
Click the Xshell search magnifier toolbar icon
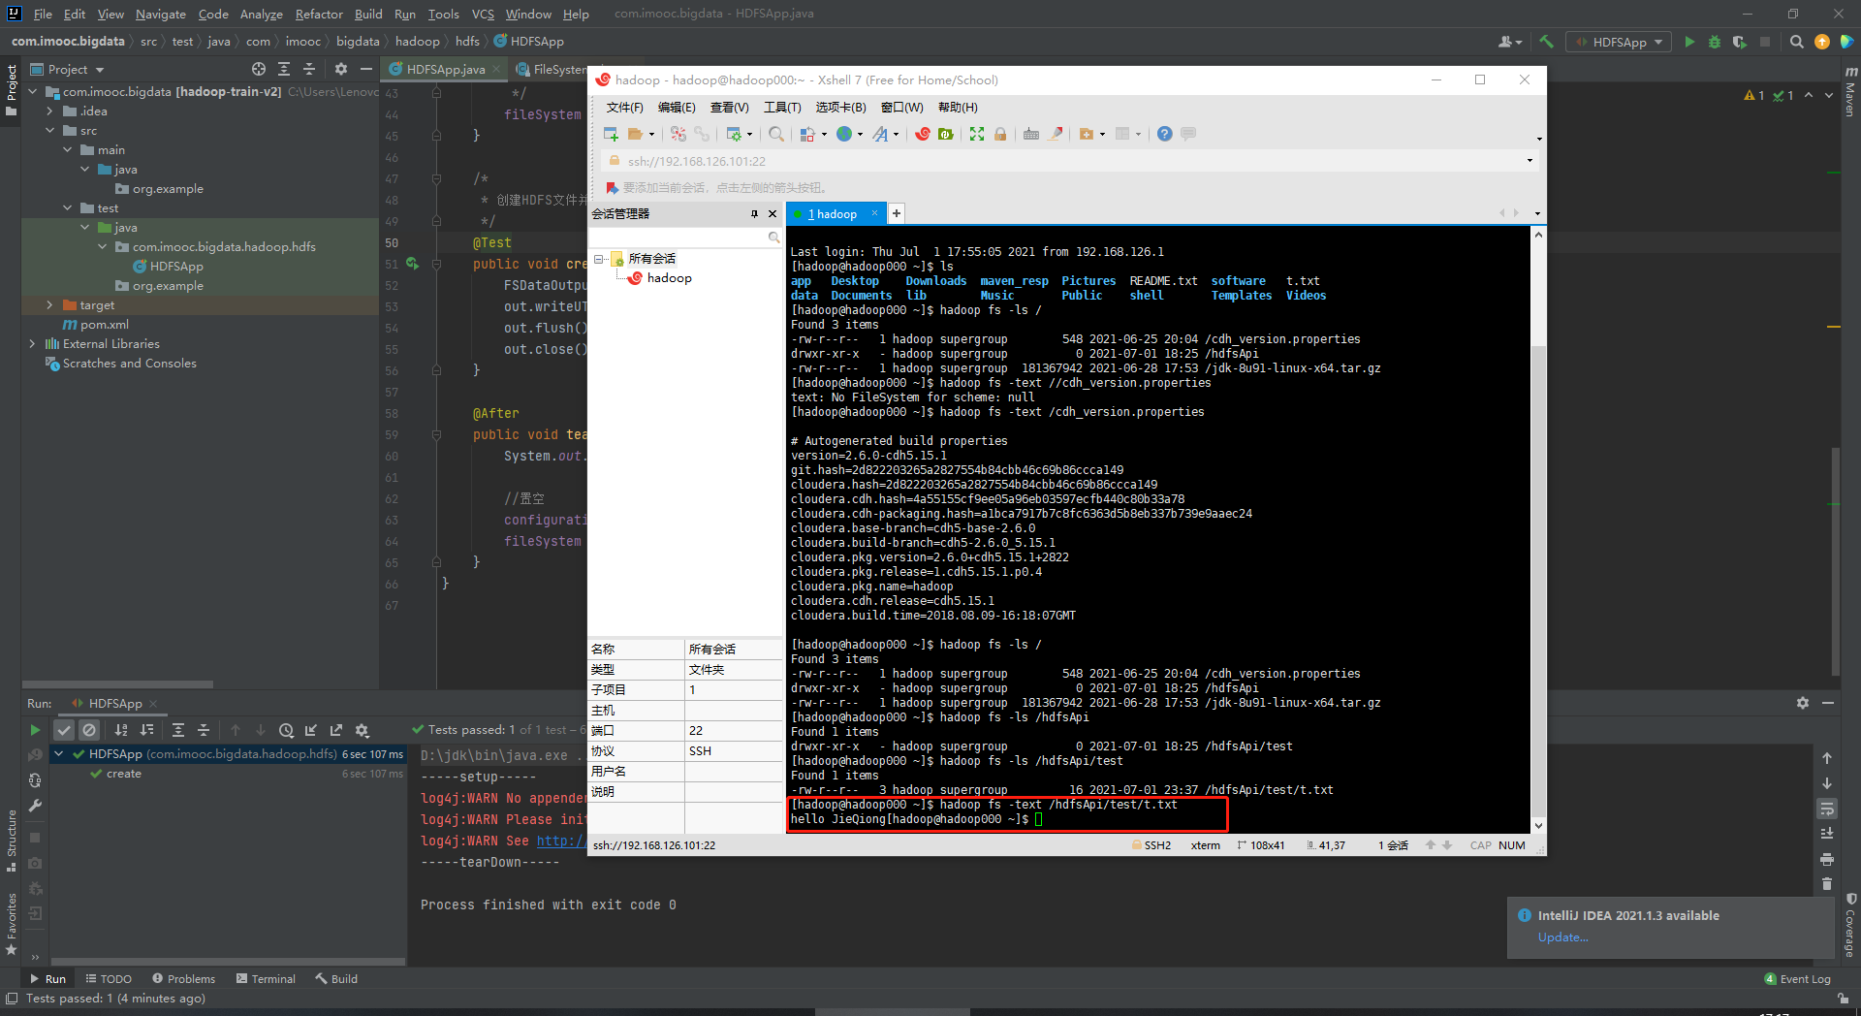(776, 134)
